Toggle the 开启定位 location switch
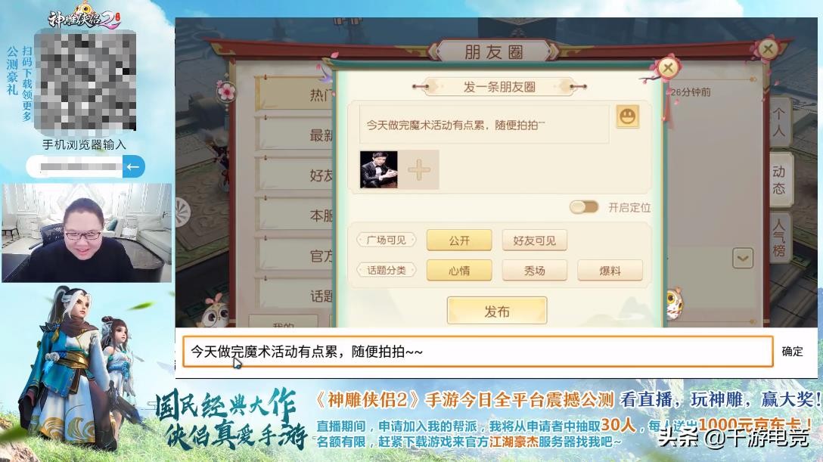This screenshot has height=462, width=823. [584, 207]
